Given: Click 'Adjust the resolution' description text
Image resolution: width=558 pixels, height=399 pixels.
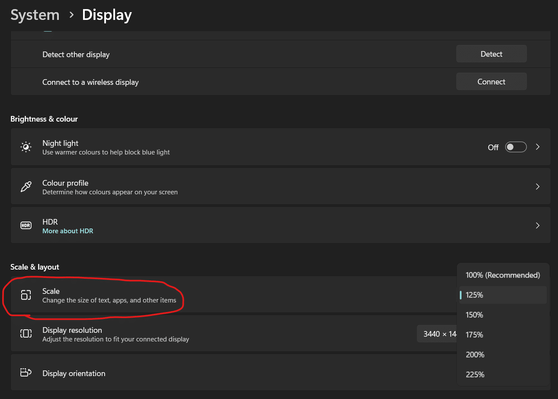Looking at the screenshot, I should [x=115, y=339].
